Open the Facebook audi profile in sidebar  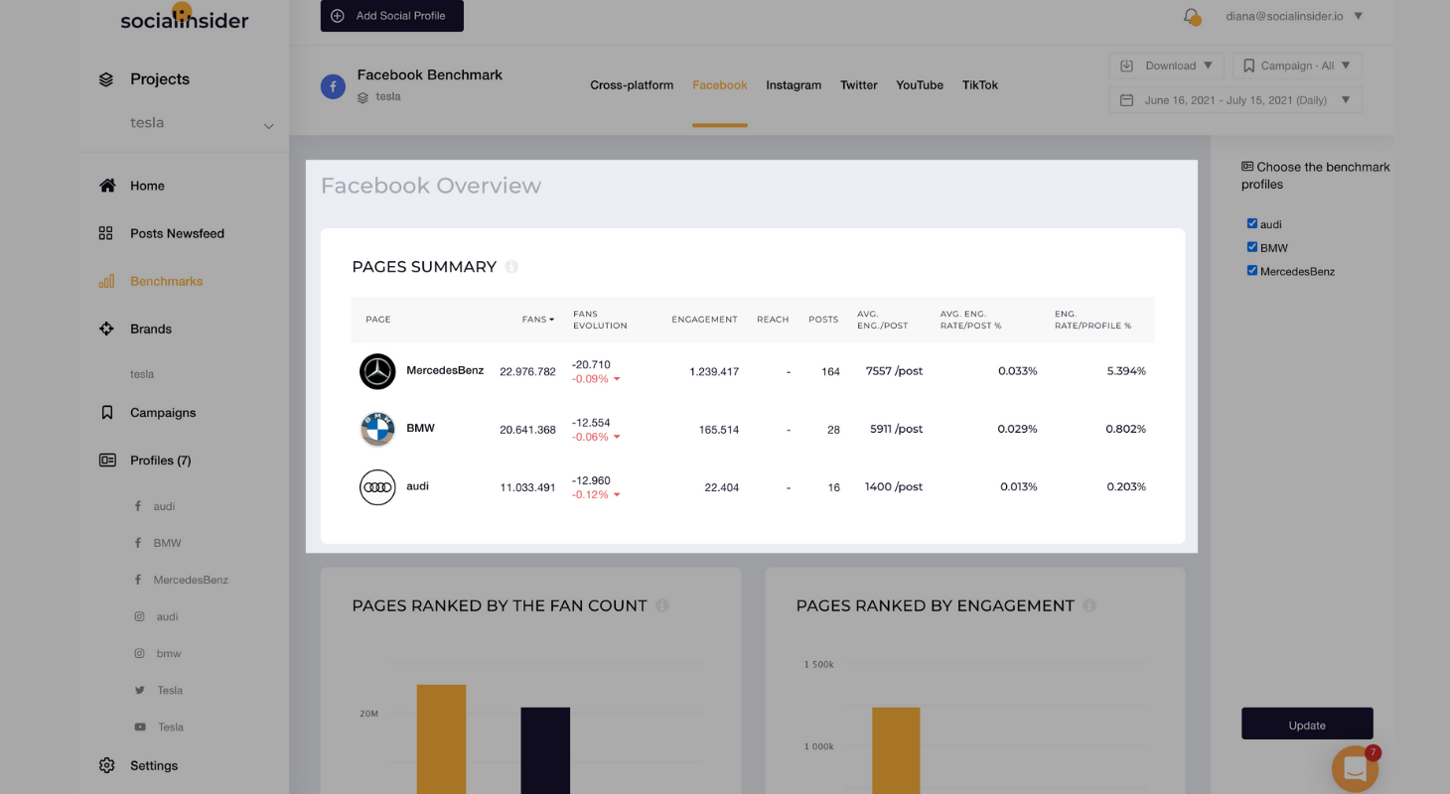coord(164,506)
